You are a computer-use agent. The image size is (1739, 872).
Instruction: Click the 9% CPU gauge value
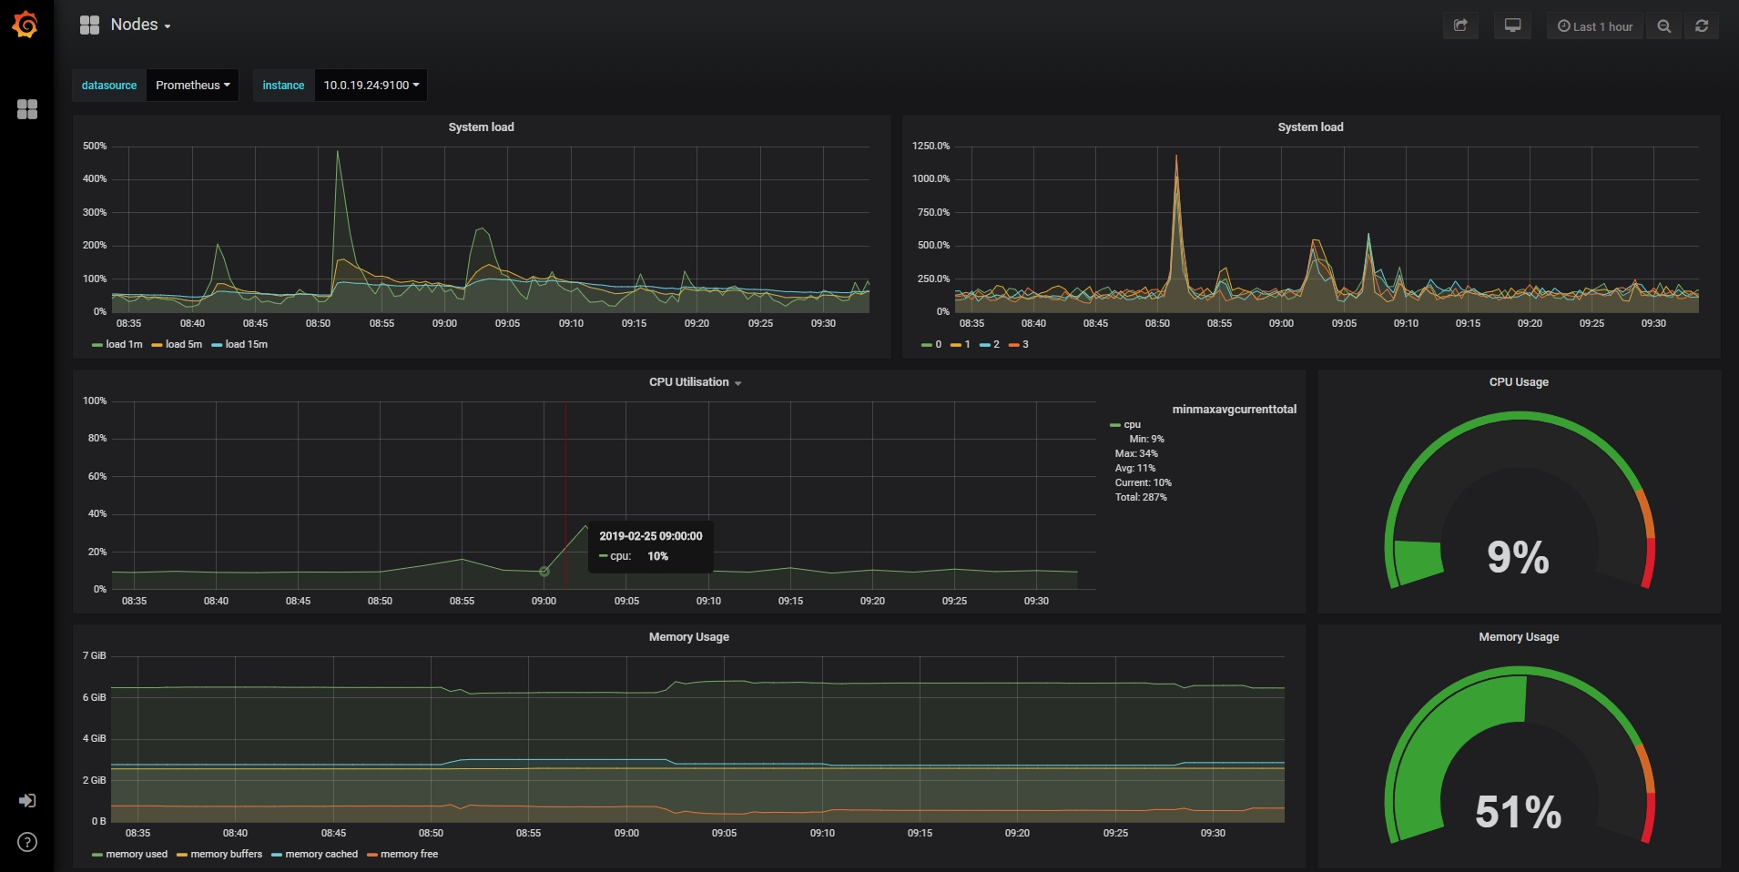[x=1518, y=557]
